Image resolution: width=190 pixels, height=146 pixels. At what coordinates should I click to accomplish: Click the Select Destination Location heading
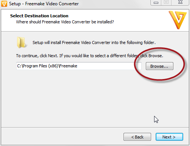pyautogui.click(x=39, y=16)
